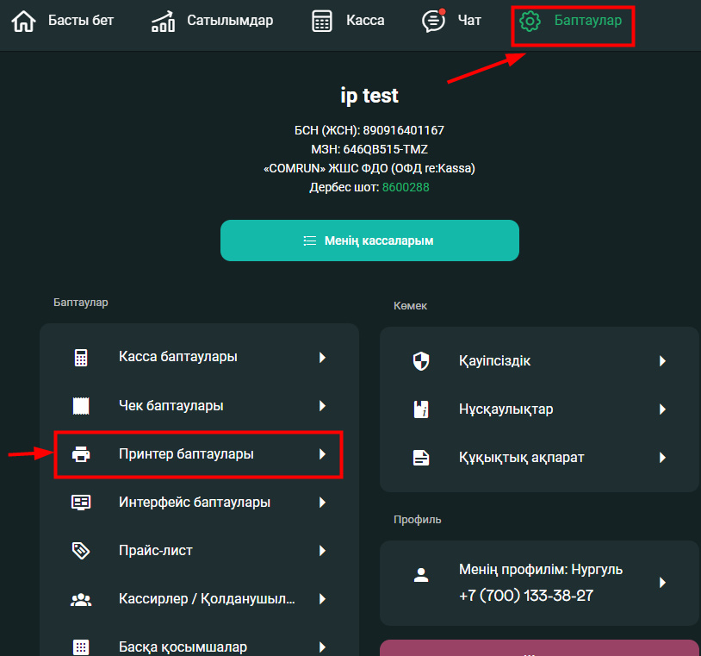The width and height of the screenshot is (701, 656).
Task: Click personal account number 8600288
Action: 406,187
